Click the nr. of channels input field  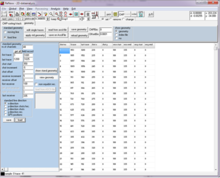(27, 47)
